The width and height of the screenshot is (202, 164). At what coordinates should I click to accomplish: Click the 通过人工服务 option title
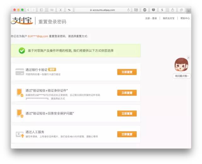click(x=35, y=132)
